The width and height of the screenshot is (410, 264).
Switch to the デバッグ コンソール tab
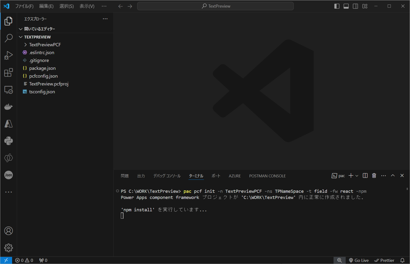tap(167, 176)
